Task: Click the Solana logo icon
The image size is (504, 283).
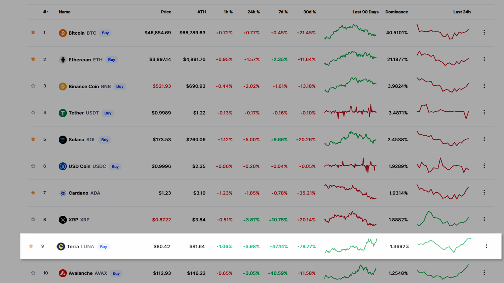Action: click(62, 140)
